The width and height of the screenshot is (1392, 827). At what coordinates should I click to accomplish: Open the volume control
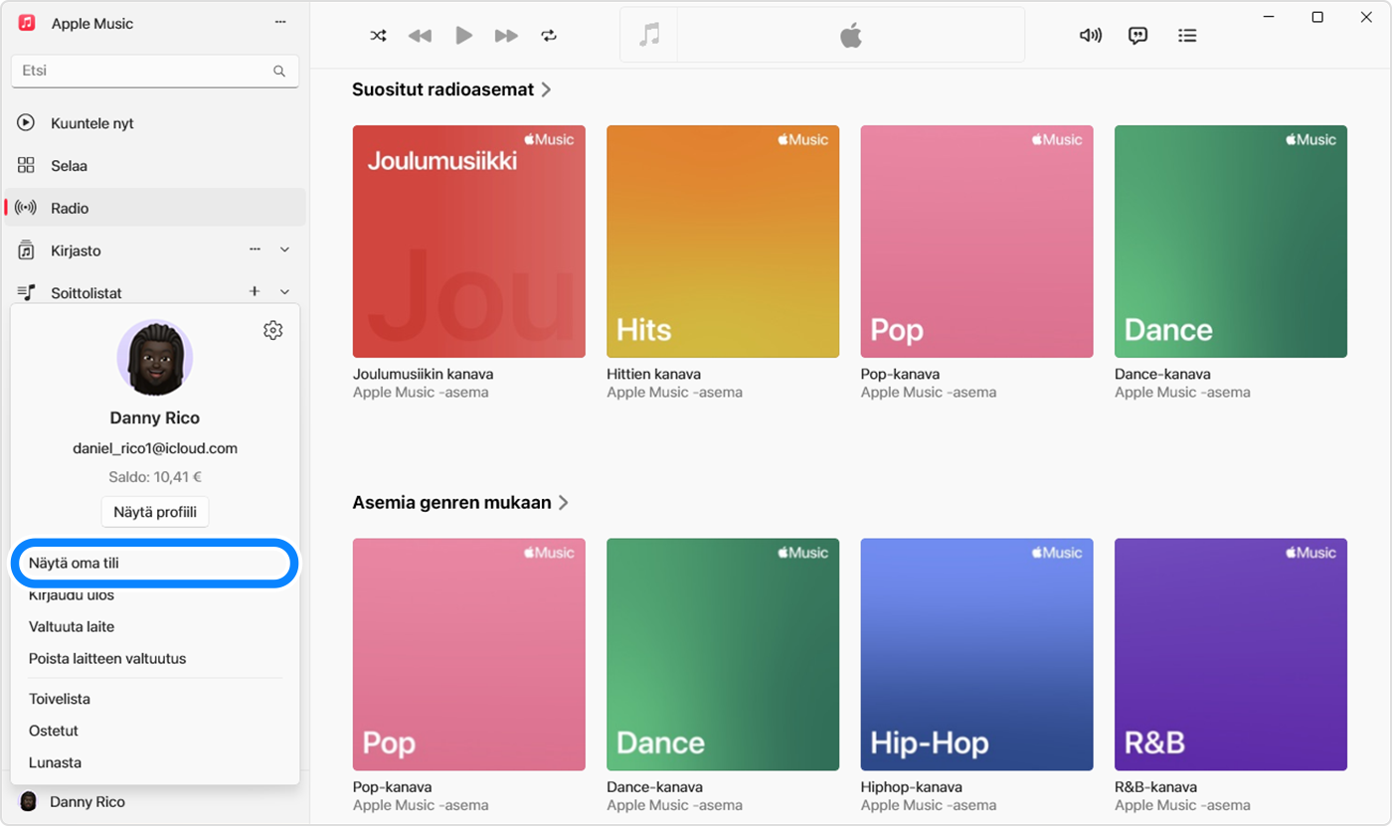point(1091,36)
